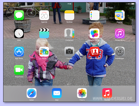This screenshot has width=139, height=106.
Task: Open Safari from the dock
Action: pyautogui.click(x=31, y=93)
